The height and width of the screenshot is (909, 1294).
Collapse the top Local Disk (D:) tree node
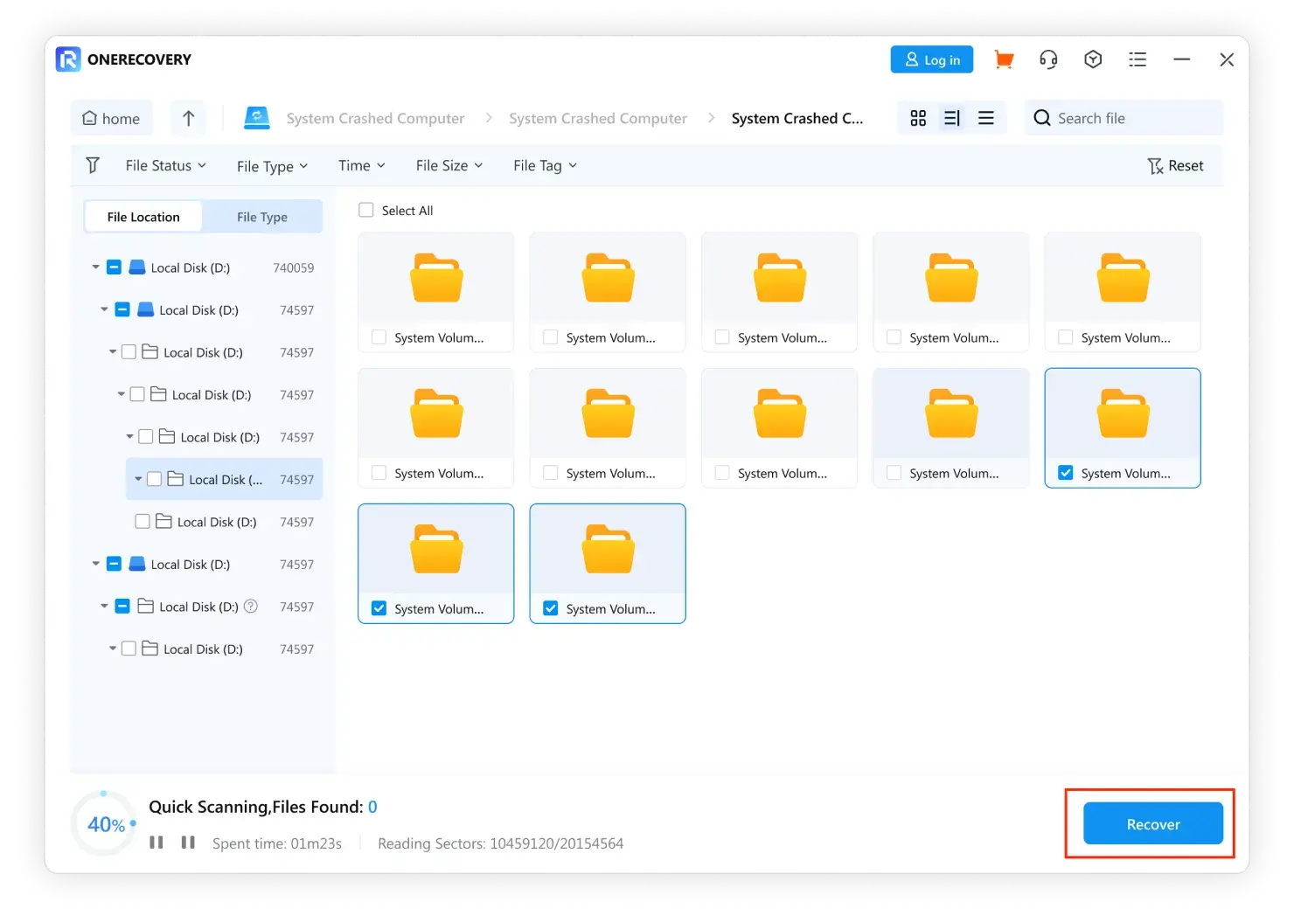(95, 267)
